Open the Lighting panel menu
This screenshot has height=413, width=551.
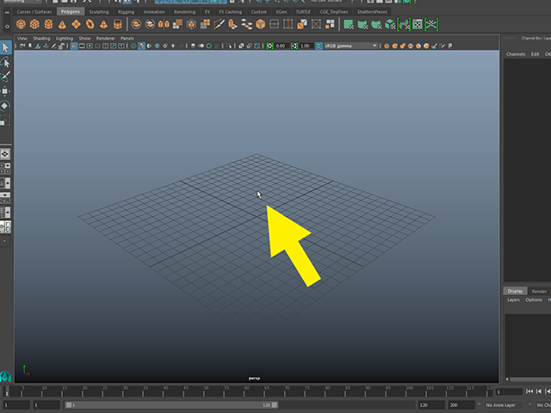65,38
